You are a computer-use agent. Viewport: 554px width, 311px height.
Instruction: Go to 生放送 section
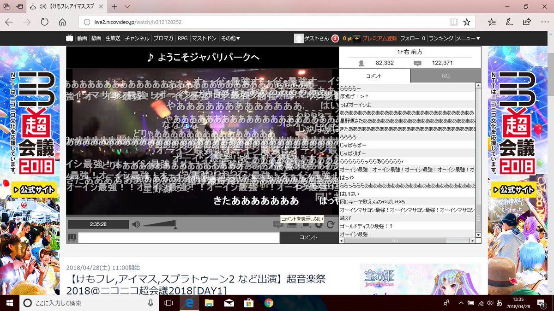113,39
